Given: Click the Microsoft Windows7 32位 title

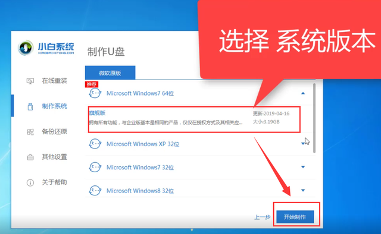Looking at the screenshot, I should [140, 167].
